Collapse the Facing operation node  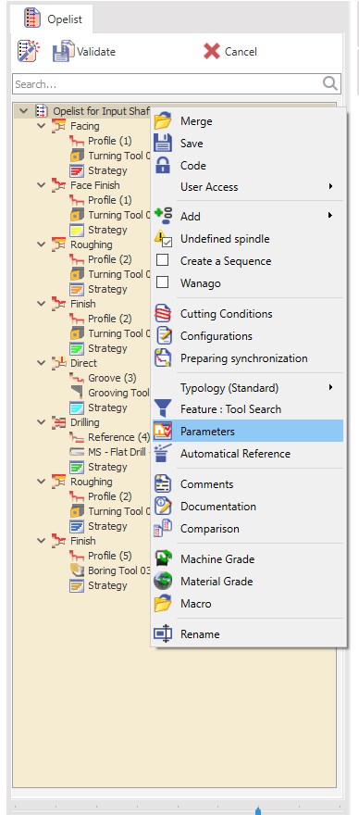point(42,126)
